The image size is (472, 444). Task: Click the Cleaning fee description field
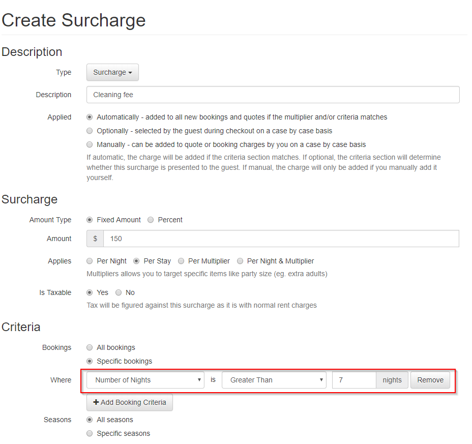273,95
